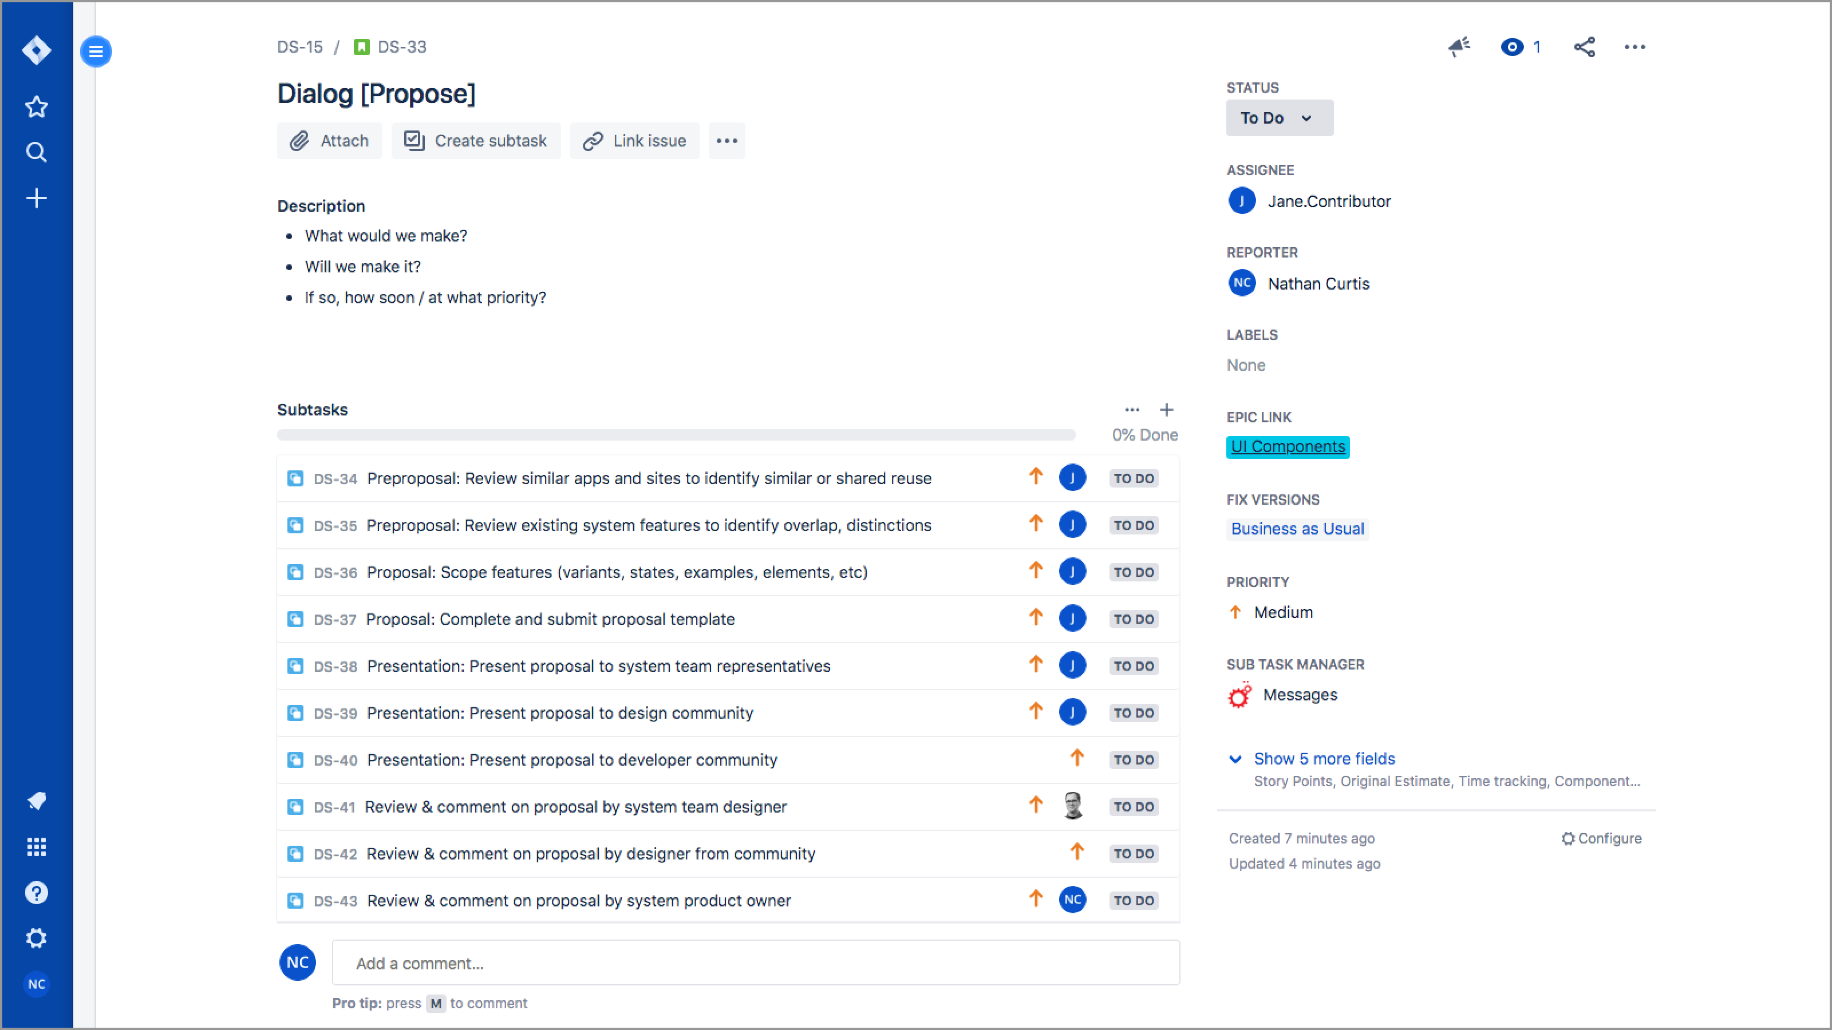The width and height of the screenshot is (1832, 1030).
Task: Click the star/favorites icon in sidebar
Action: [37, 106]
